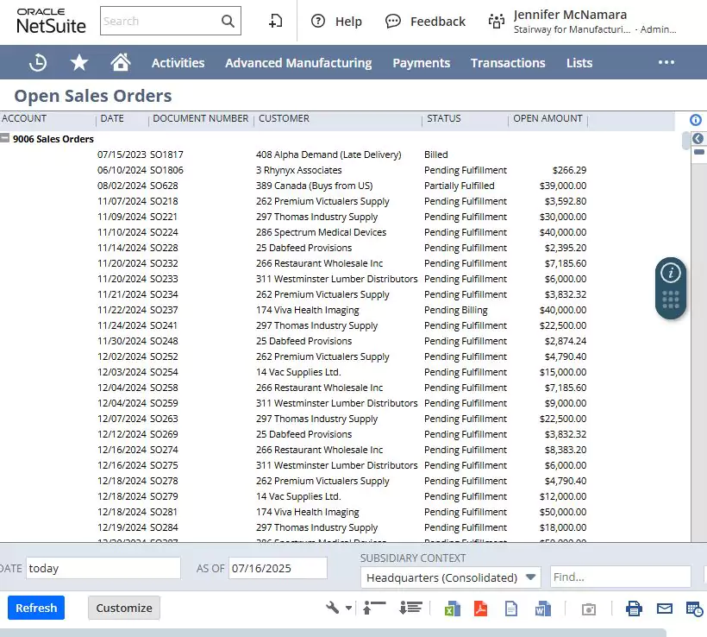The height and width of the screenshot is (637, 707).
Task: Export the report as PDF
Action: (x=481, y=608)
